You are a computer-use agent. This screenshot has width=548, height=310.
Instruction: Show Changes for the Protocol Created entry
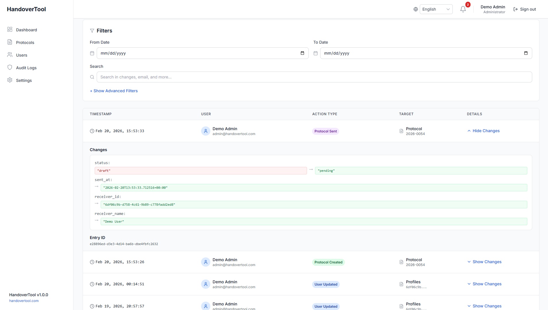[484, 262]
